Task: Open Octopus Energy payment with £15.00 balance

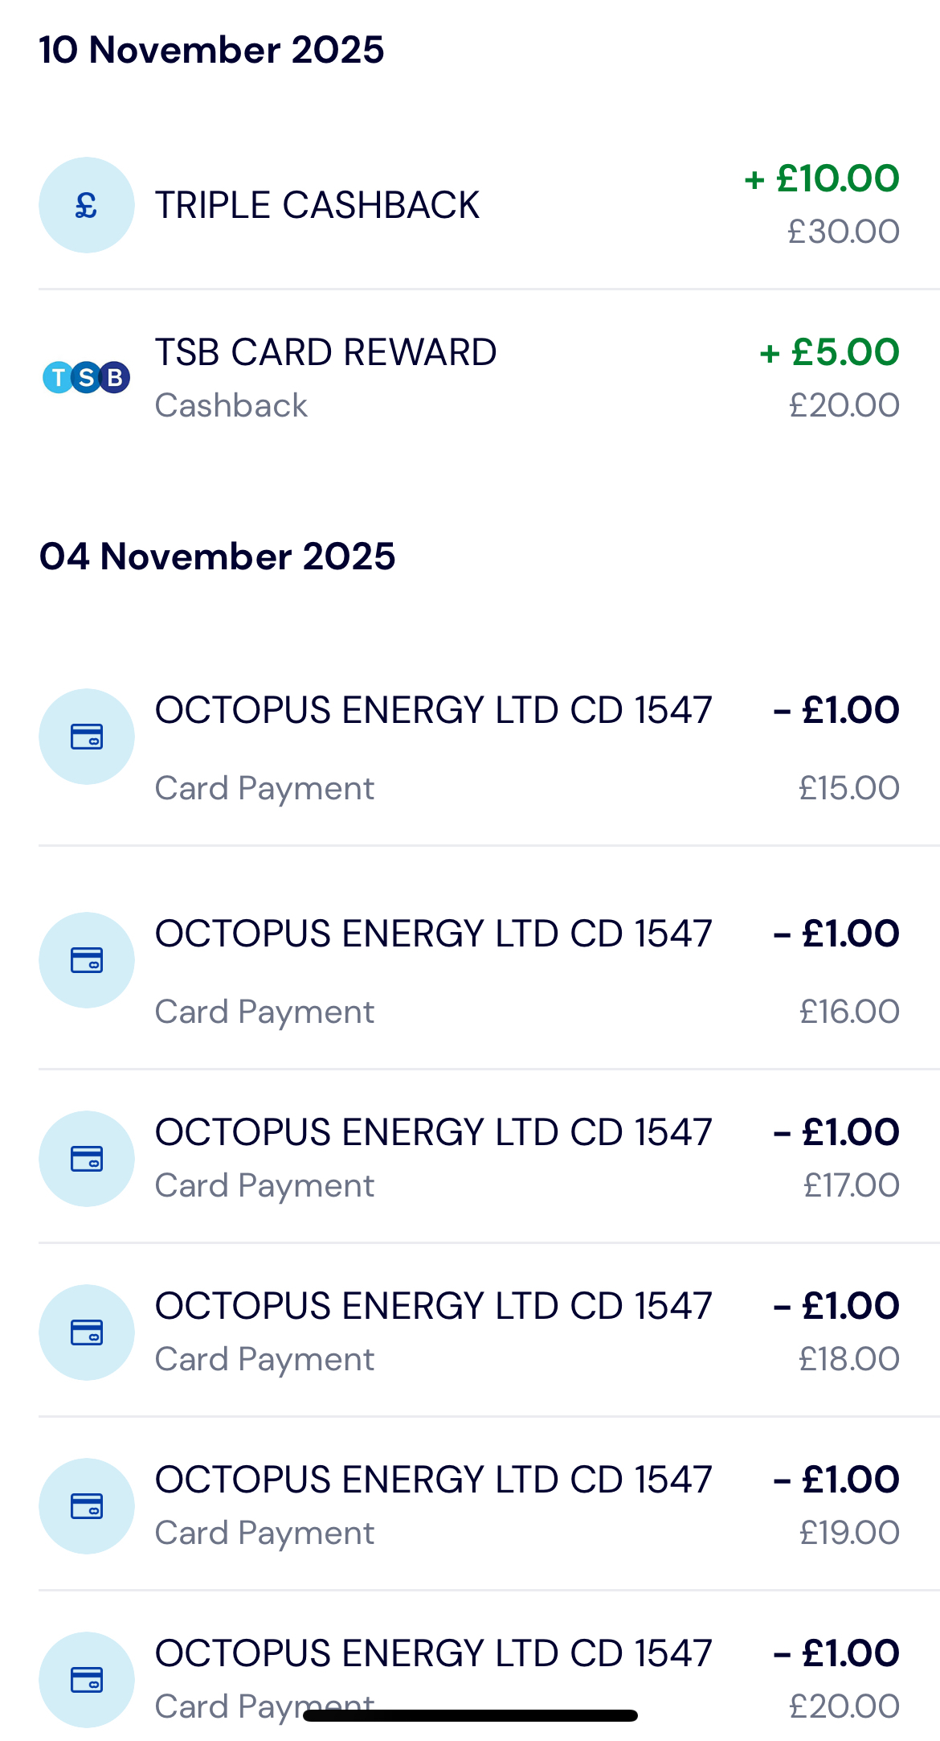Action: pos(433,711)
